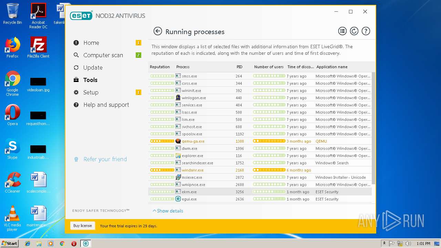441x248 pixels.
Task: Open Firefox desktop shortcut
Action: pos(12,48)
